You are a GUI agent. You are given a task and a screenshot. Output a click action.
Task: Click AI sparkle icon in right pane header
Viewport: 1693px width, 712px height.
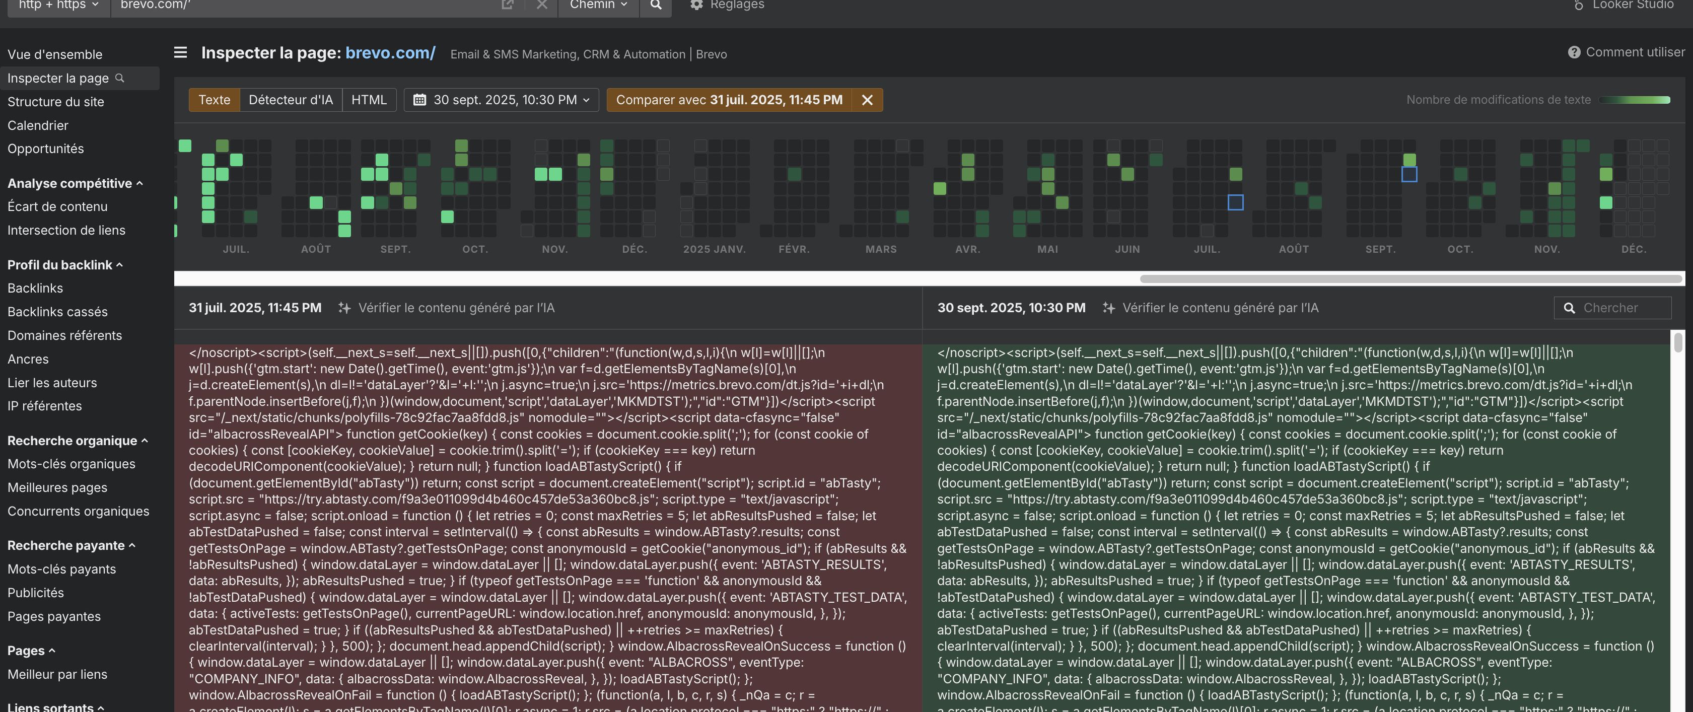pyautogui.click(x=1108, y=308)
